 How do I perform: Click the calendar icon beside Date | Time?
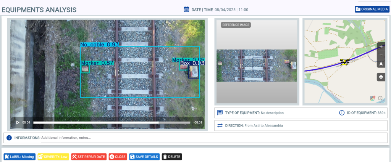[x=187, y=9]
